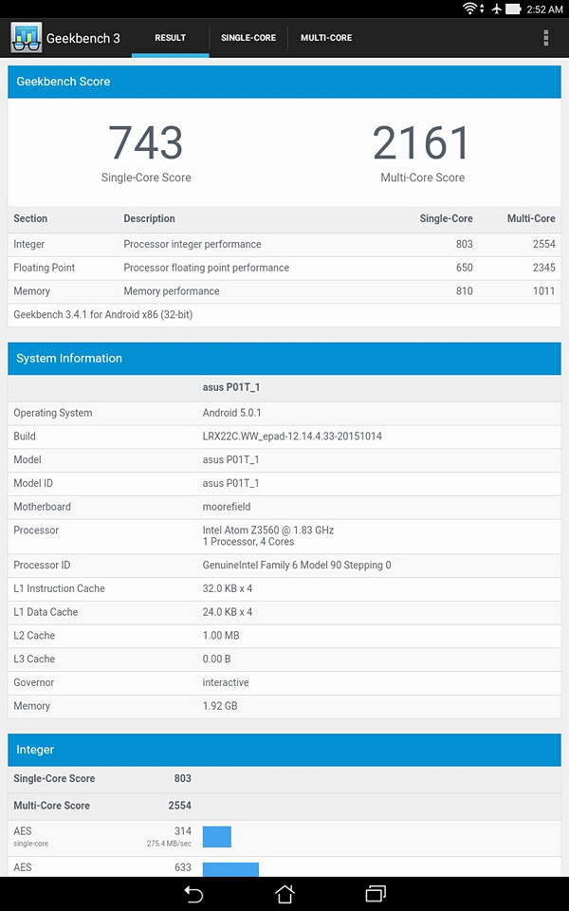
Task: Tap the Model ID row label
Action: [x=33, y=483]
